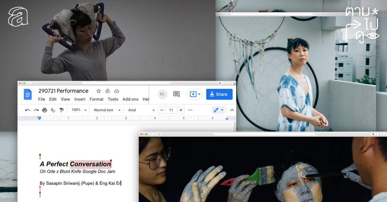Image resolution: width=387 pixels, height=202 pixels.
Task: Open the Format menu
Action: 96,99
